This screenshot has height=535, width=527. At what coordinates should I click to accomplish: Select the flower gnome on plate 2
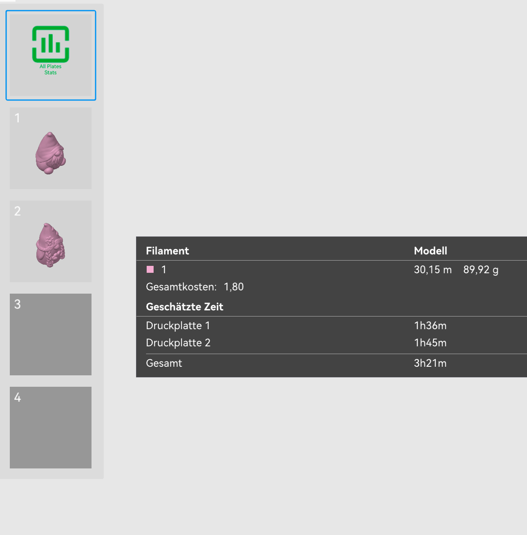click(x=50, y=245)
